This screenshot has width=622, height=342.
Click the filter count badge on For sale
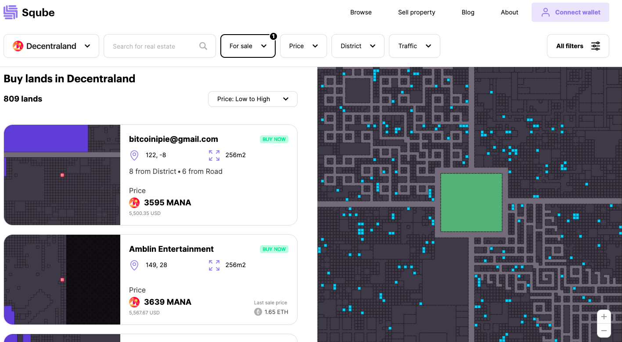273,36
